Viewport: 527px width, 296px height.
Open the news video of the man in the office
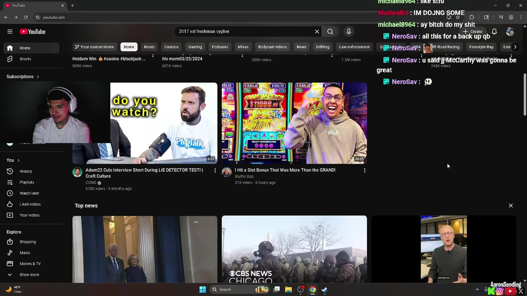[444, 250]
